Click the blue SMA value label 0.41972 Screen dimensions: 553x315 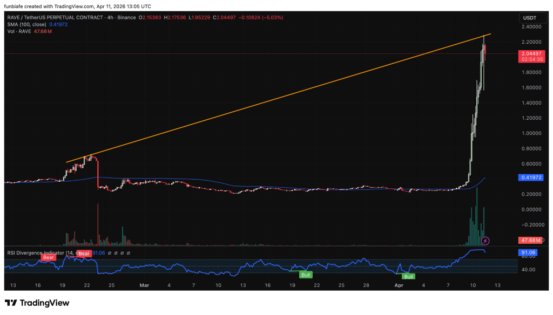531,177
